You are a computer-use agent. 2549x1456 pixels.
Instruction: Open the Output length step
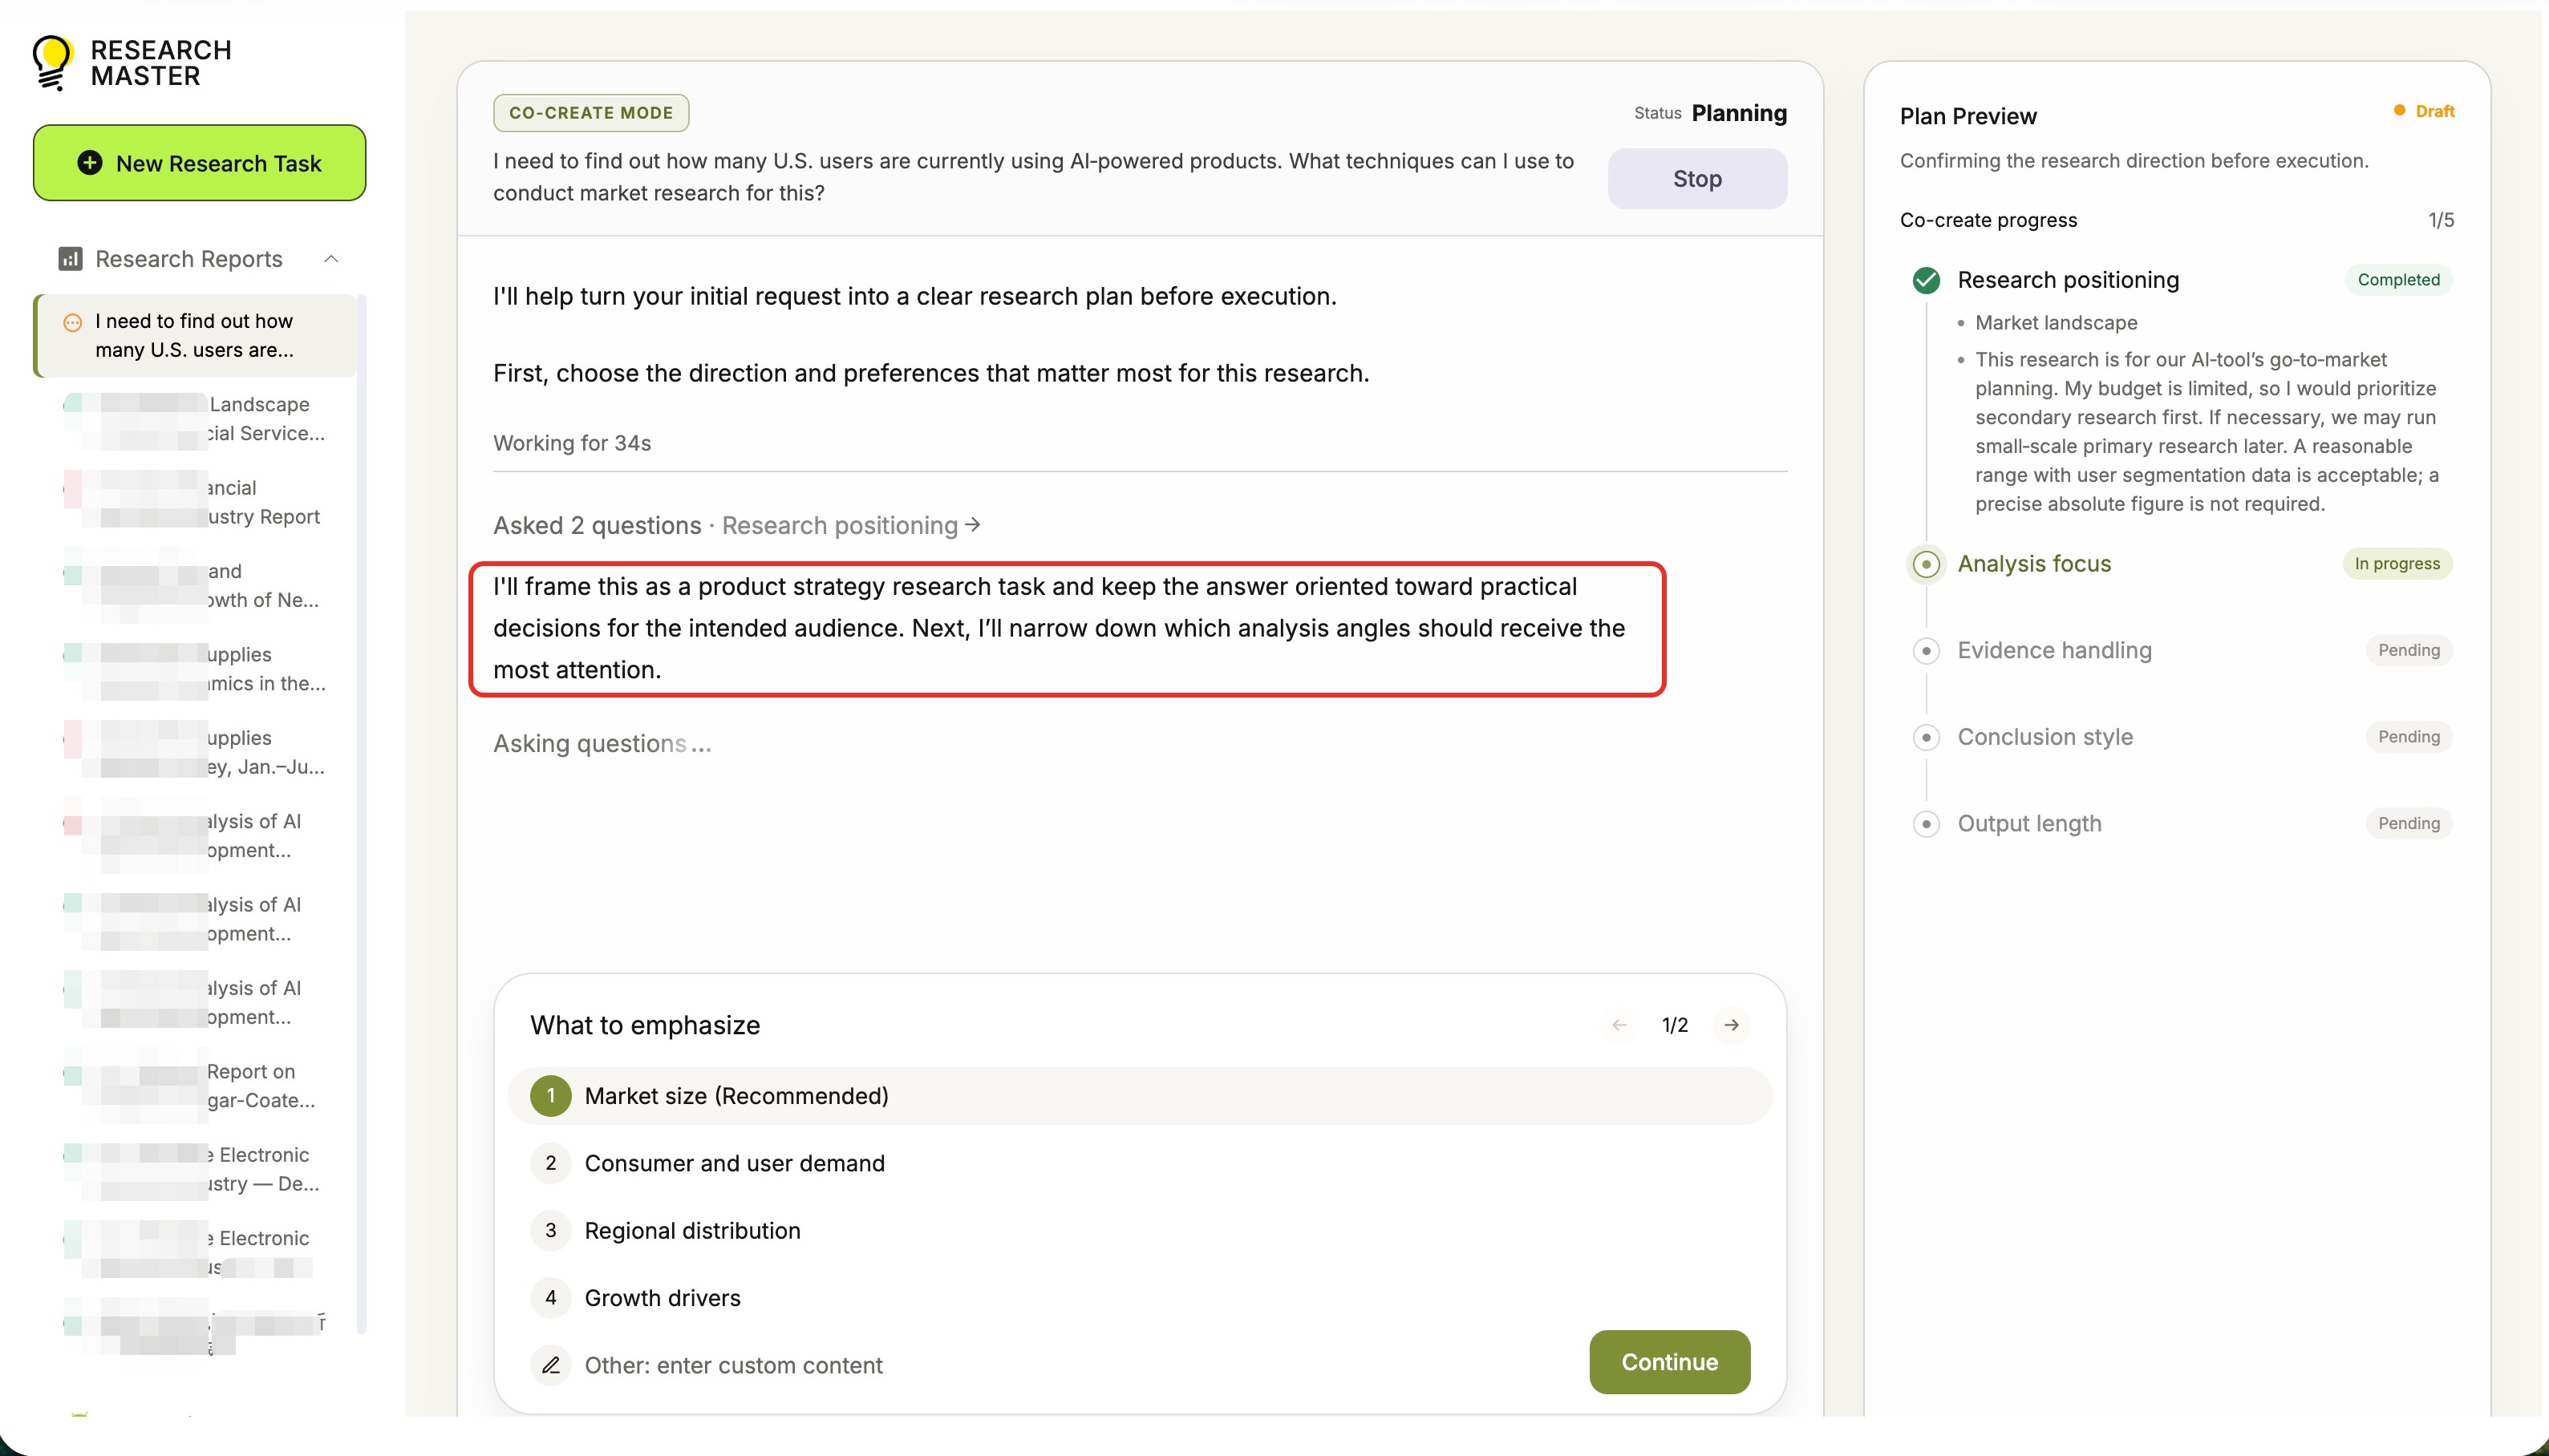tap(2028, 824)
